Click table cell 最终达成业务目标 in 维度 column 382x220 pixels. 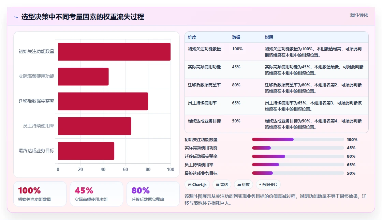tap(204, 121)
